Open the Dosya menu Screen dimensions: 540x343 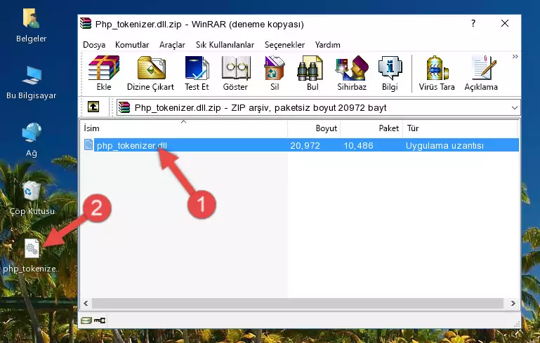click(x=94, y=45)
